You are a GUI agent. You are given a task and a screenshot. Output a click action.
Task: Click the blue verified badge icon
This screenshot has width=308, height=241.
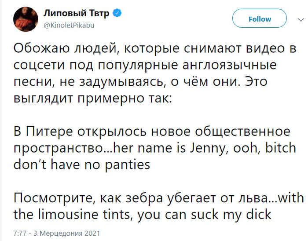117,13
